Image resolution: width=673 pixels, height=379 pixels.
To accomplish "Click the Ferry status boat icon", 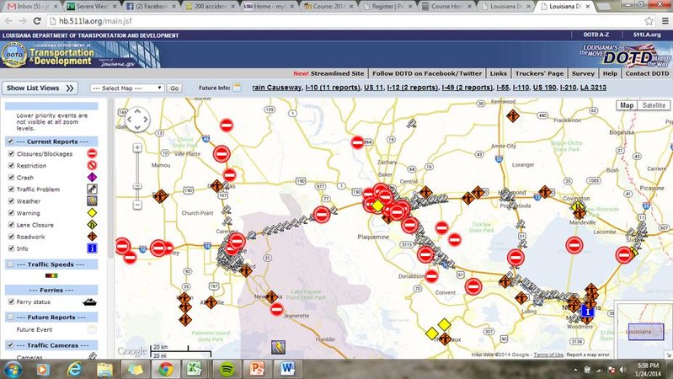I will [x=89, y=302].
